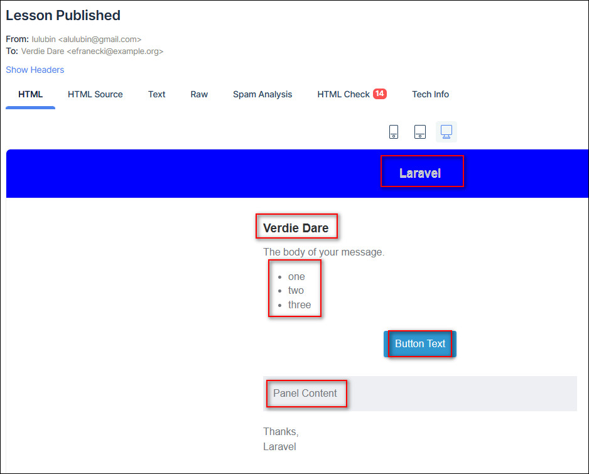The height and width of the screenshot is (474, 589).
Task: Go to the Tech Info tab
Action: coord(431,94)
